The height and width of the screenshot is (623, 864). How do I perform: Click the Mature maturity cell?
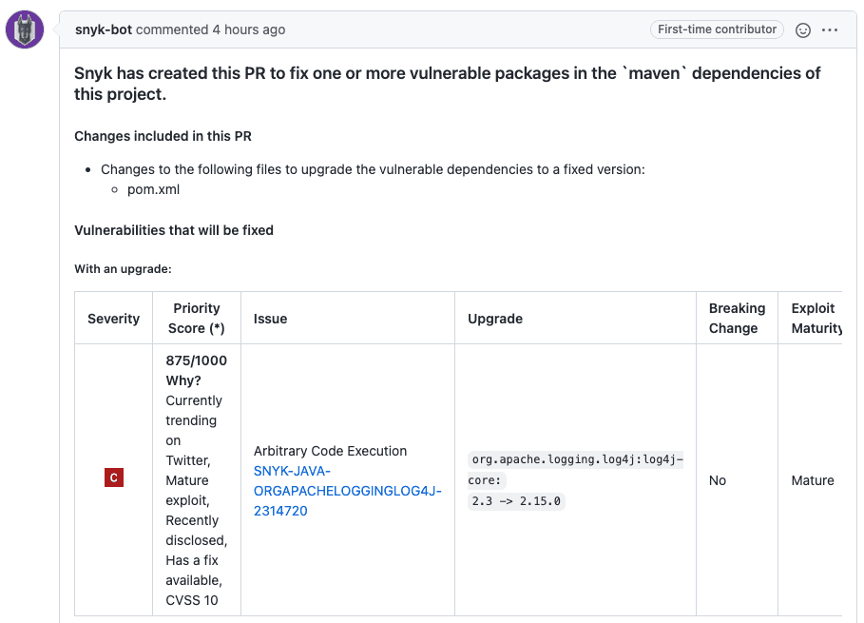click(x=813, y=480)
